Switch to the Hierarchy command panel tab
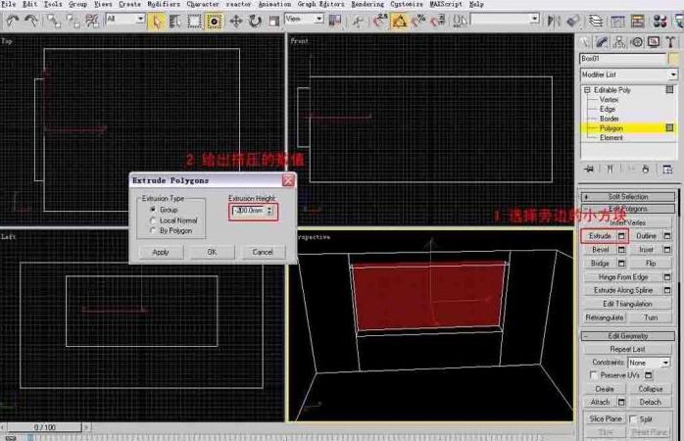The image size is (684, 441). [x=619, y=42]
